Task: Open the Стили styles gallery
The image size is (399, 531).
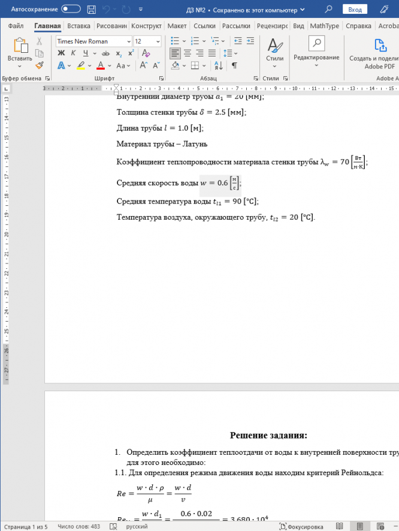Action: (x=274, y=52)
